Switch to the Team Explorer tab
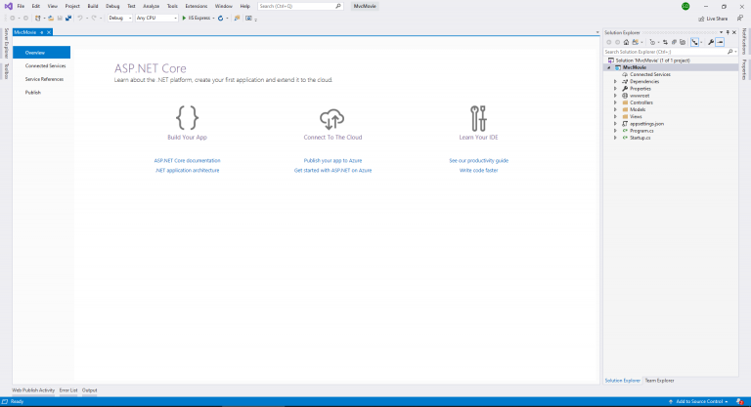The width and height of the screenshot is (751, 407). [659, 380]
